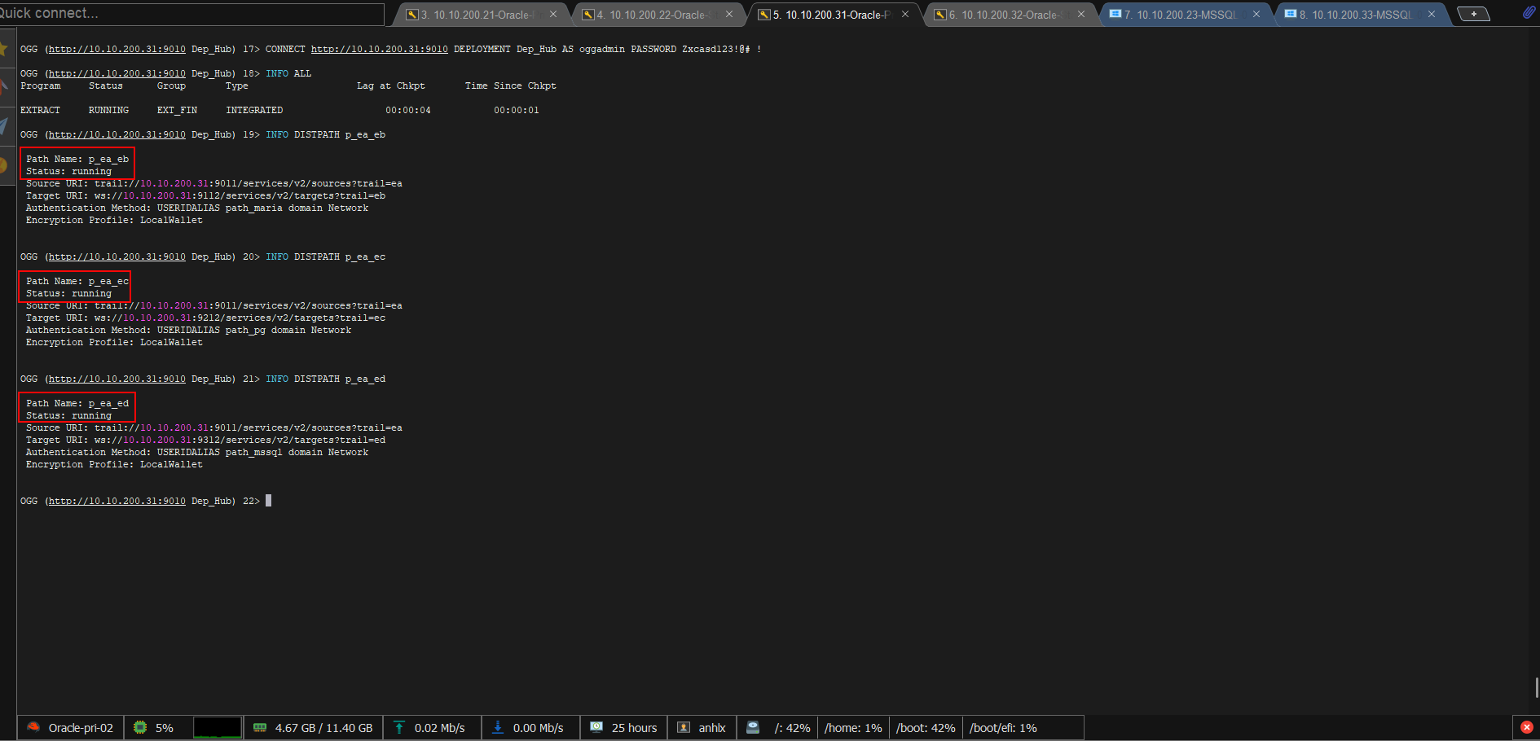This screenshot has height=741, width=1540.
Task: Switch to tab 4. 10.10.200.22-Oracle
Action: (x=657, y=15)
